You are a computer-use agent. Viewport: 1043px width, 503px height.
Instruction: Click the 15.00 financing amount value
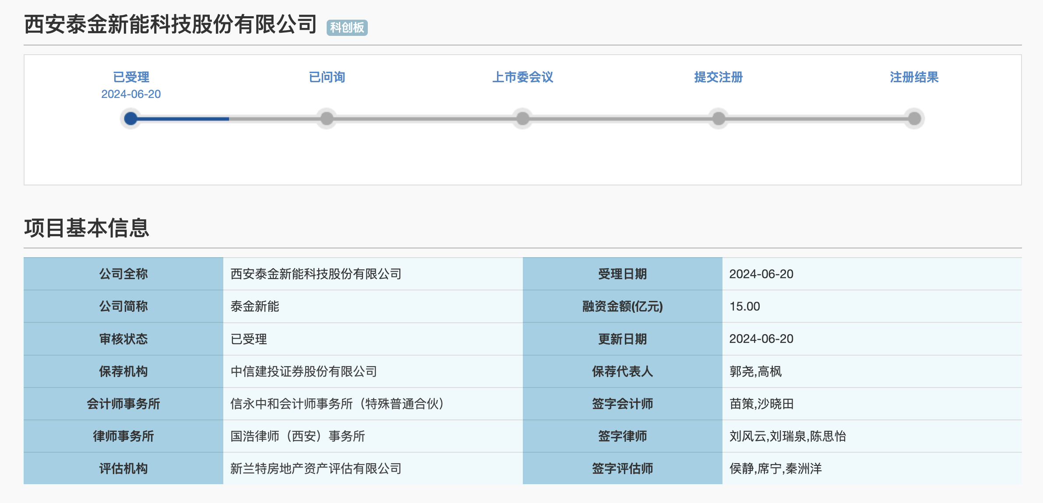744,306
